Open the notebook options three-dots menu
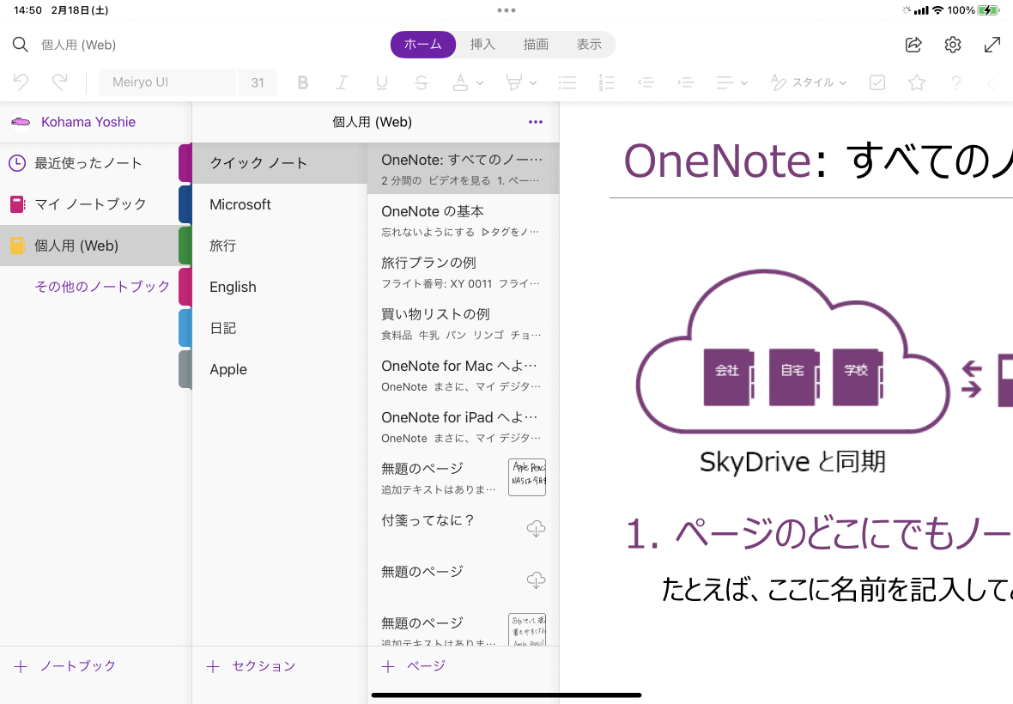 click(536, 122)
